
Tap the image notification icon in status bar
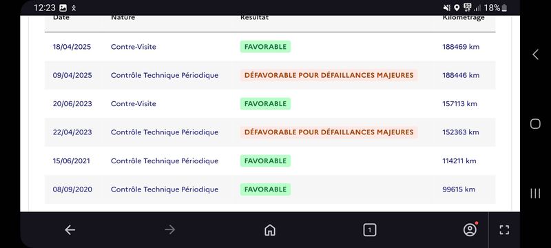(63, 8)
